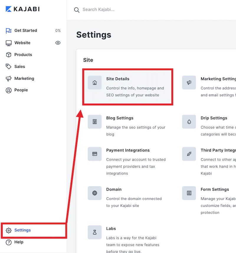Toggle the Website visibility eye icon

(x=58, y=43)
